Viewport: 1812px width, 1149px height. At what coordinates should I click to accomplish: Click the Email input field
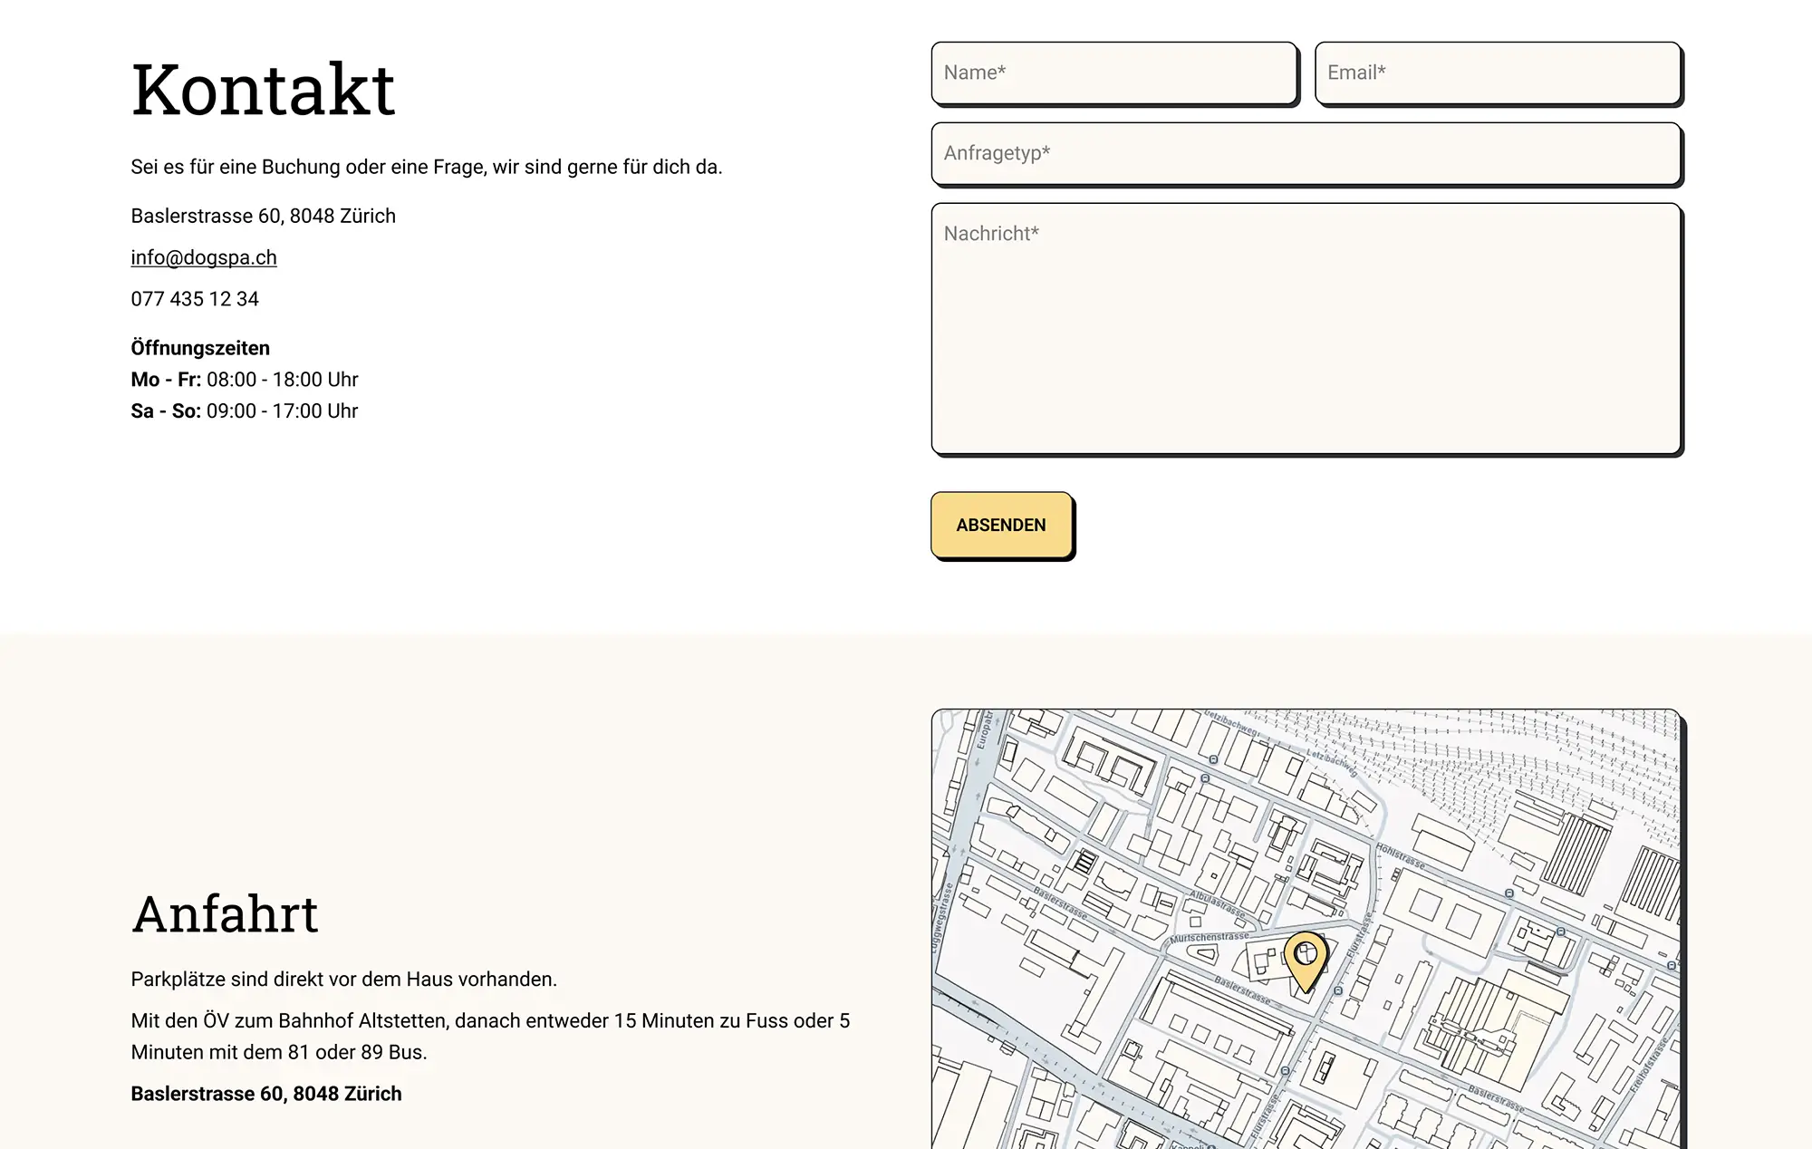[x=1498, y=74]
